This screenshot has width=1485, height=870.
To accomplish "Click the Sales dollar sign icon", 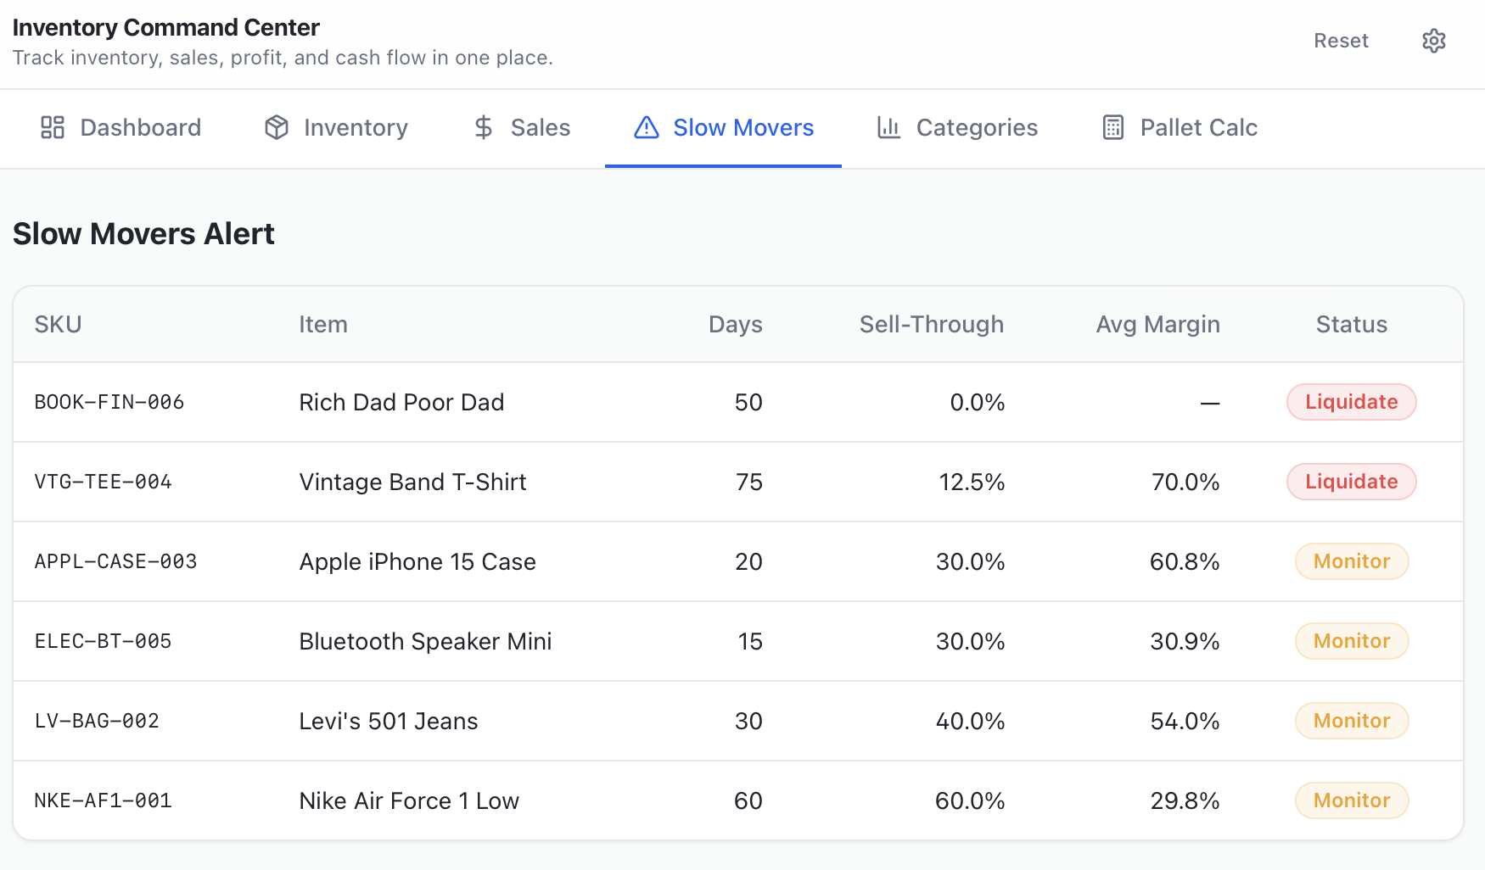I will [484, 127].
